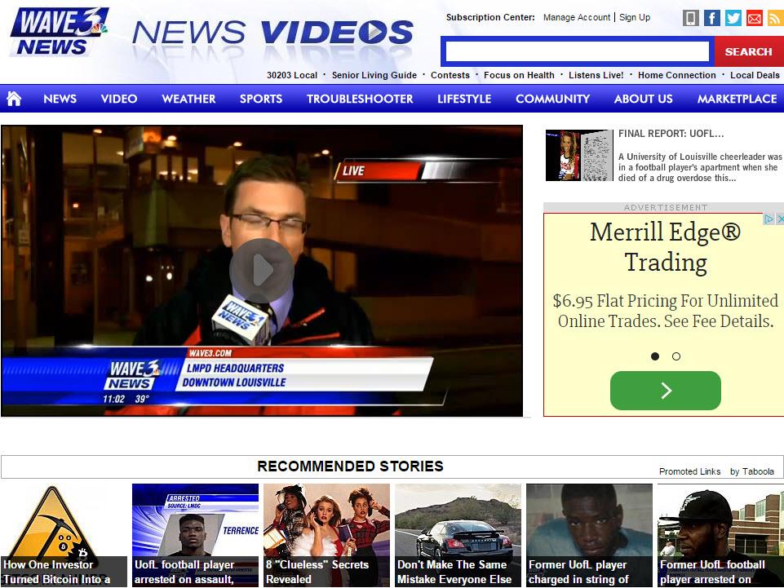Open the SPORTS menu
Viewport: 784px width, 588px height.
click(x=261, y=99)
